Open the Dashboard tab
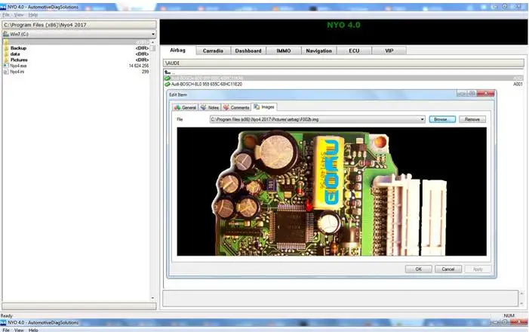 click(x=248, y=51)
